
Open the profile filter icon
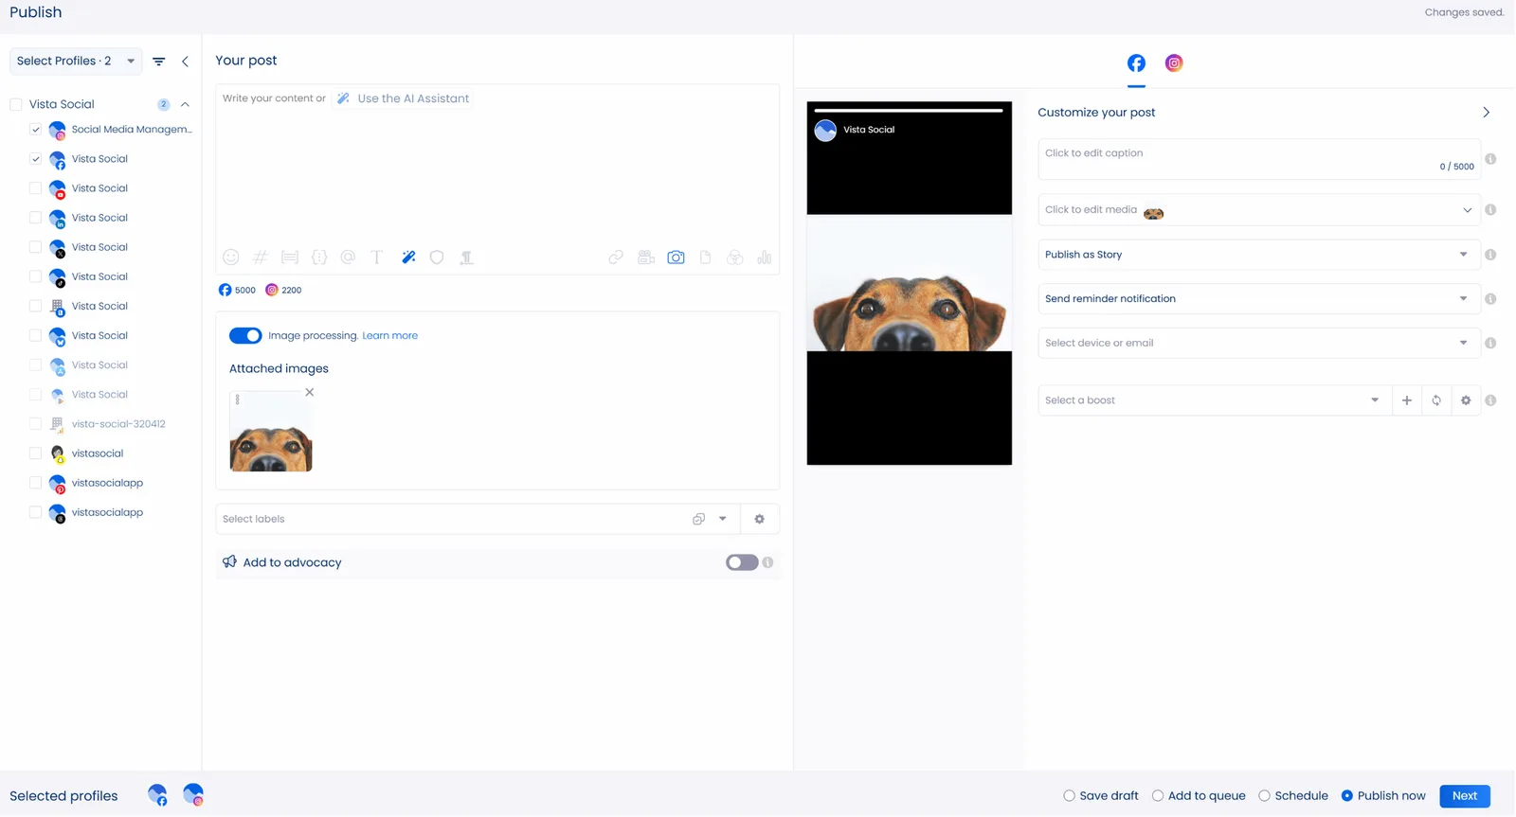tap(159, 62)
